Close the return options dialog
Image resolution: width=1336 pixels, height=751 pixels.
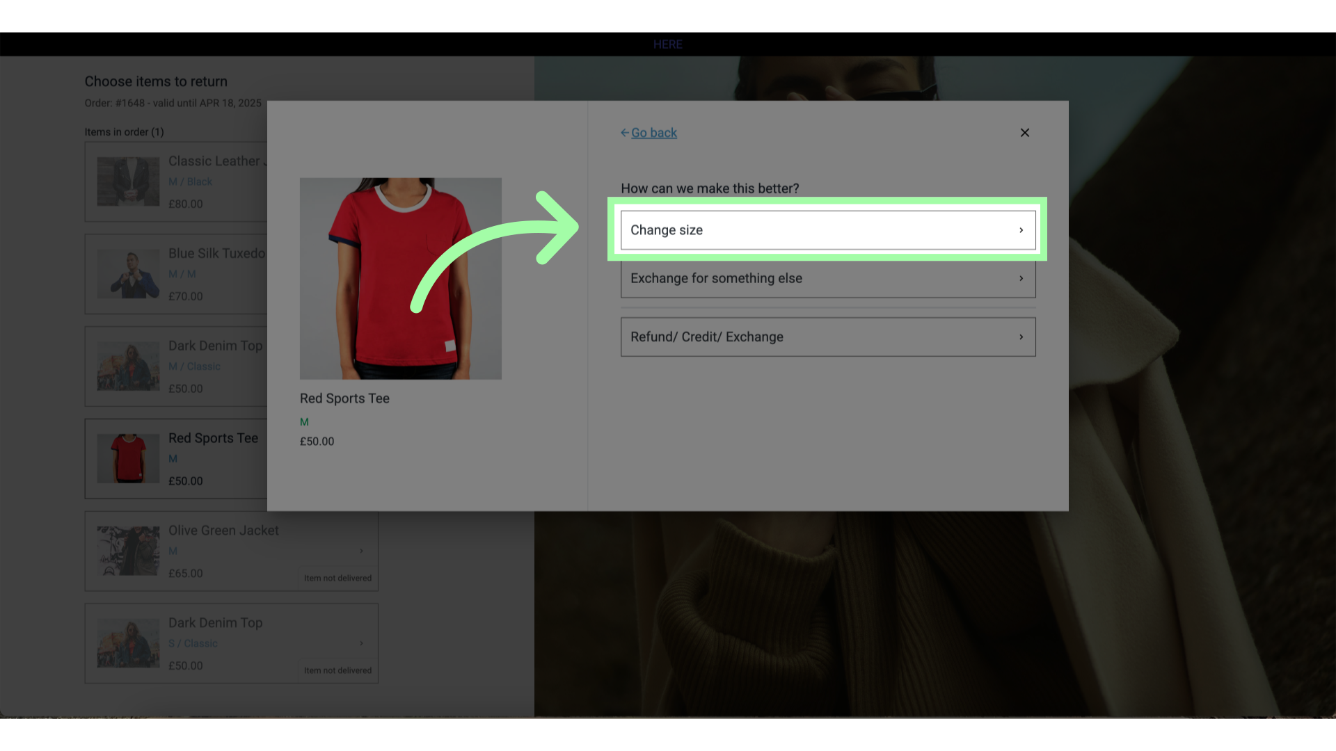[1024, 133]
